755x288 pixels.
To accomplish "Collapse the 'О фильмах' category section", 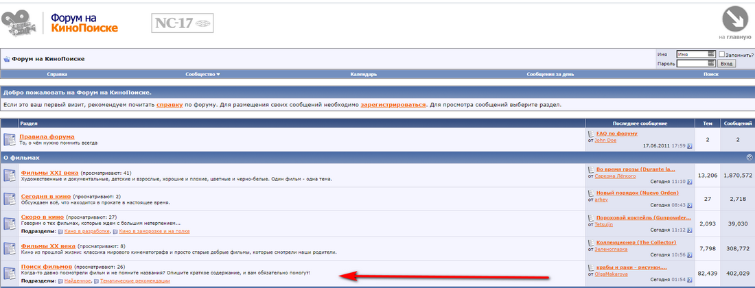I will [748, 158].
